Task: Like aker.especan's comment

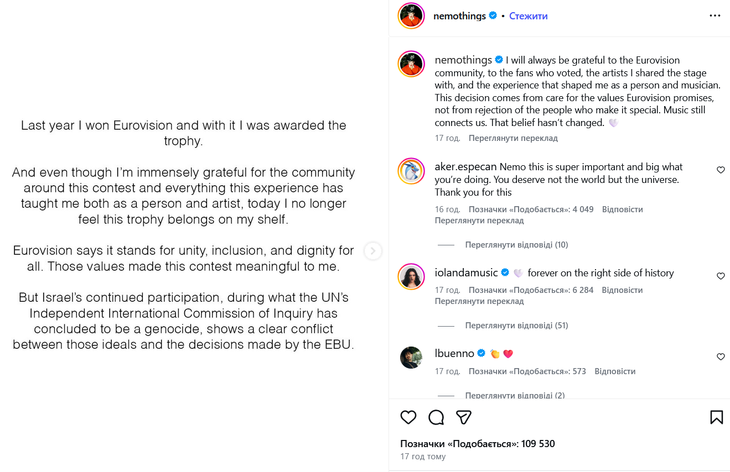Action: pyautogui.click(x=721, y=170)
